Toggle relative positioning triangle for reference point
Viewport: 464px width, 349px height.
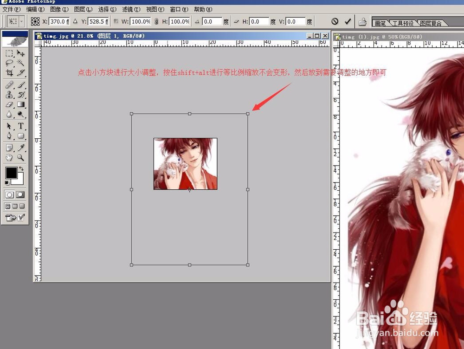pyautogui.click(x=75, y=21)
